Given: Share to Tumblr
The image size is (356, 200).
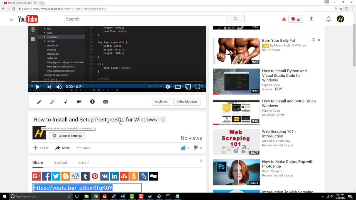Looking at the screenshot, I should click(x=85, y=176).
